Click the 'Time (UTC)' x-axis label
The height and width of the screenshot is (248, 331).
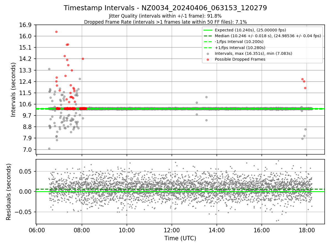coord(180,238)
